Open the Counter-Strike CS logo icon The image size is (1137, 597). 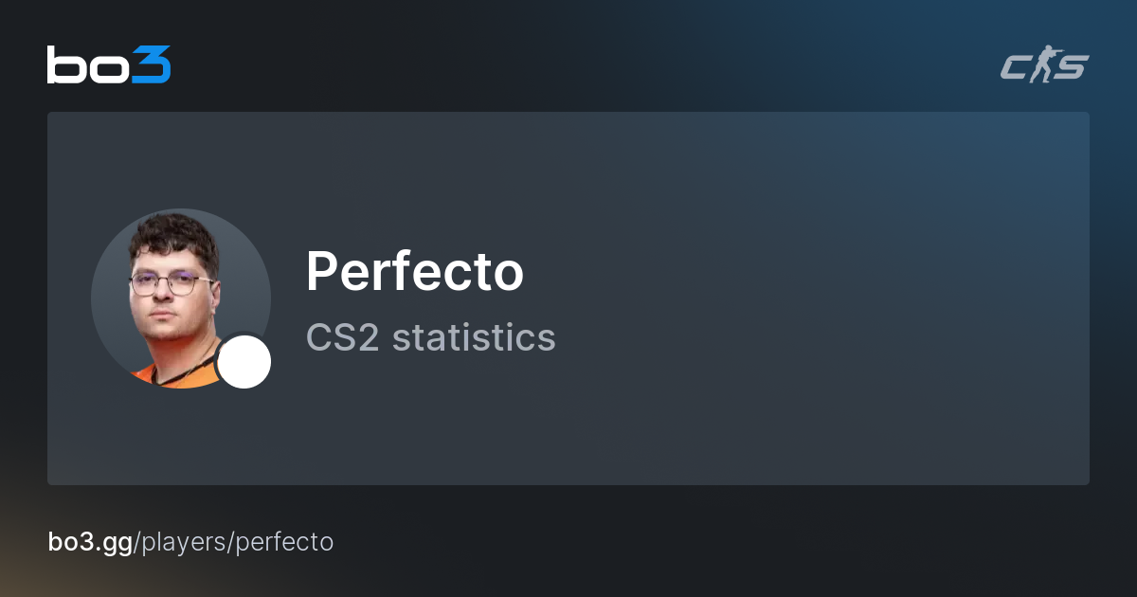tap(1045, 66)
